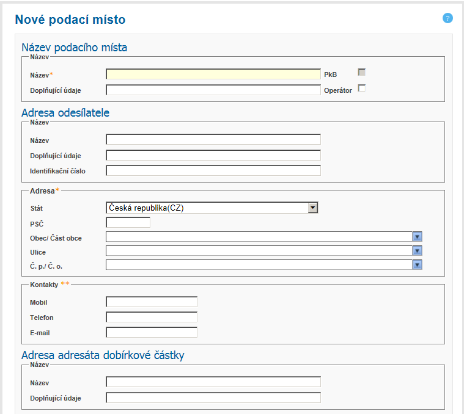Select the Telefon input field
Image resolution: width=464 pixels, height=414 pixels.
152,317
